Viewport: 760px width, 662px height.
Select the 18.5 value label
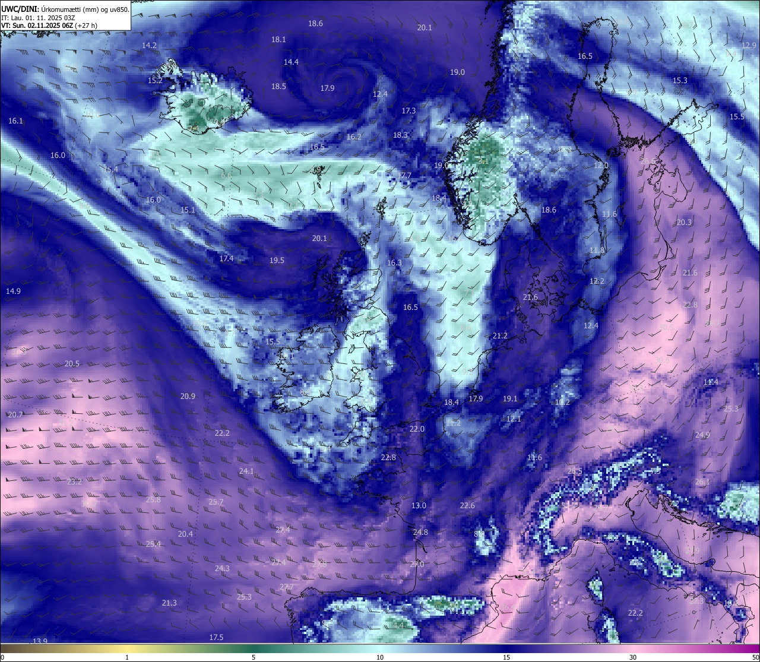click(278, 86)
